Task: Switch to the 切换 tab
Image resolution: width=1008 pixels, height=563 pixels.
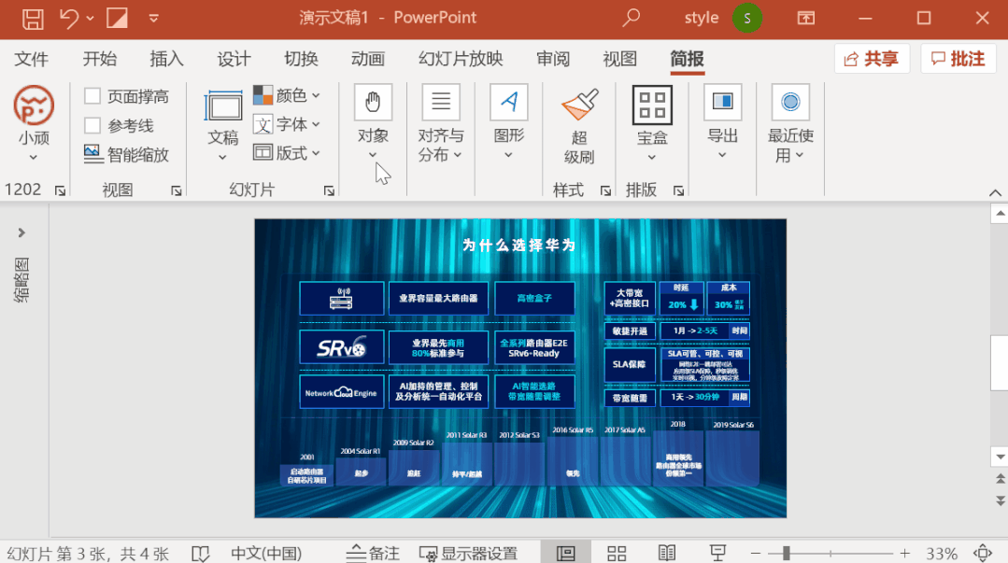Action: tap(301, 59)
